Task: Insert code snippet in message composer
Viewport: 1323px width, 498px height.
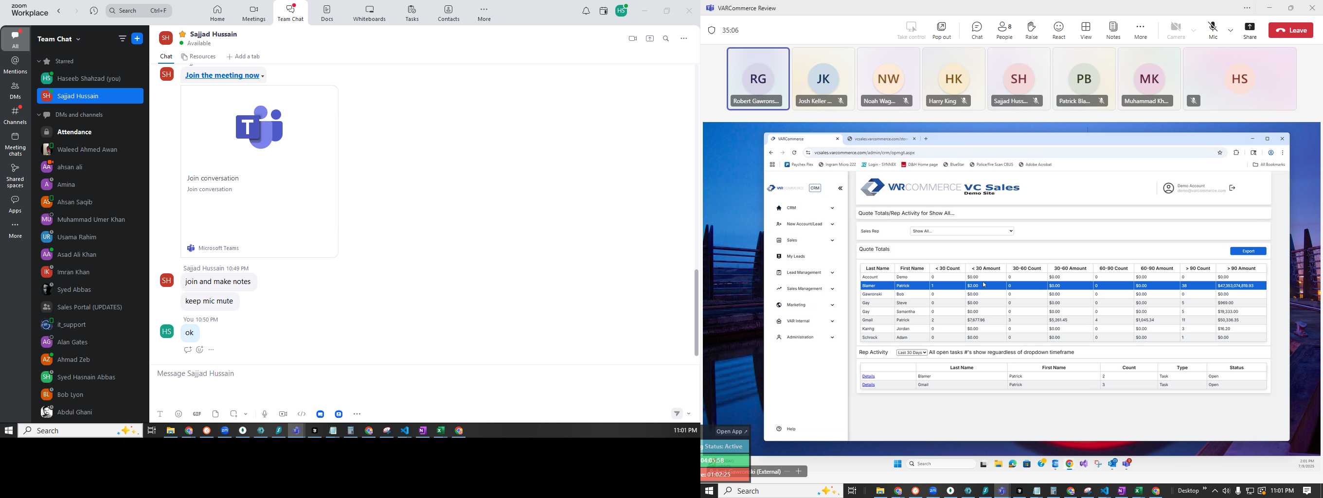Action: point(302,414)
